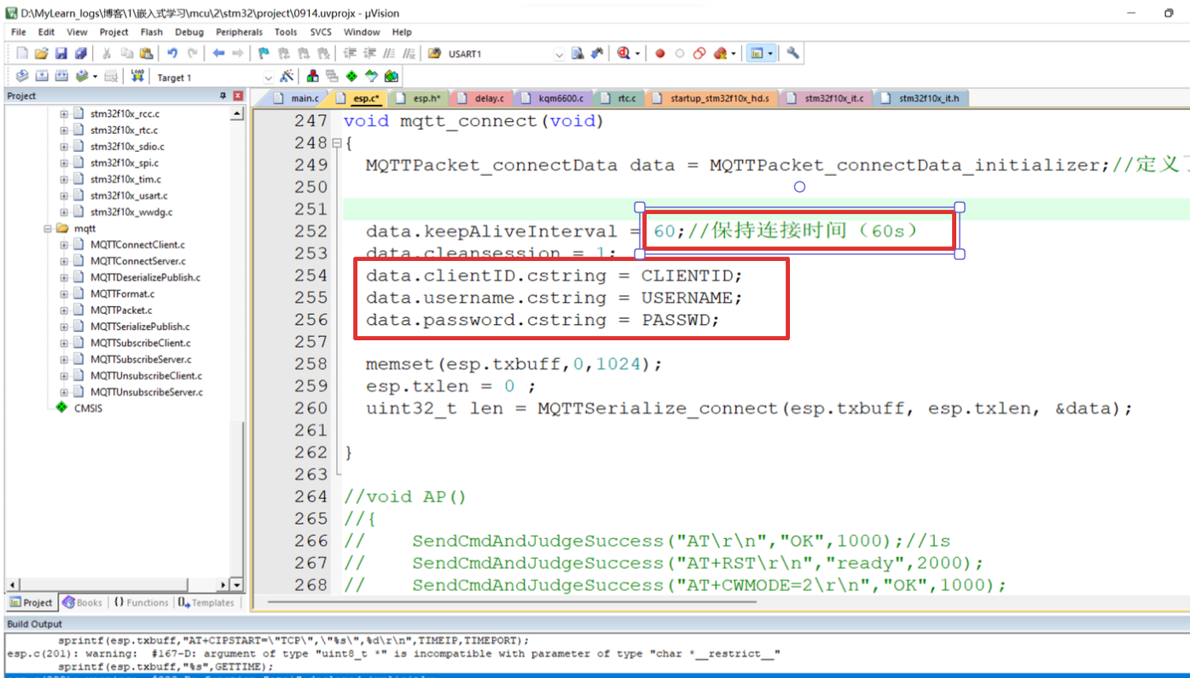Undo the last edit with the toolbar icon
The image size is (1190, 678).
[172, 53]
